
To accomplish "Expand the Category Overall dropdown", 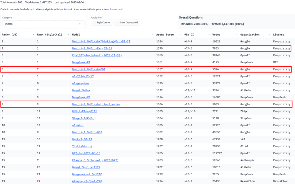I will [43, 24].
